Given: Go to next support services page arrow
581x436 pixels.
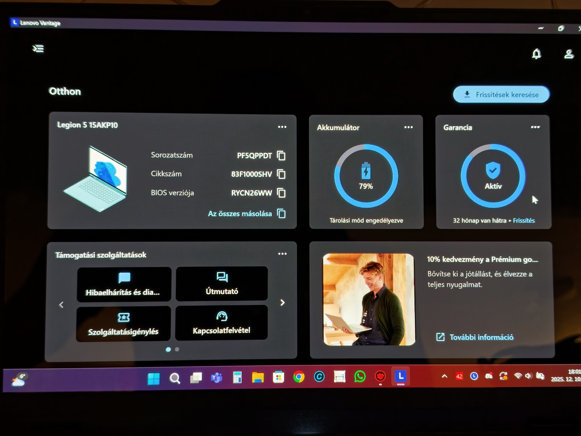Looking at the screenshot, I should click(x=283, y=303).
